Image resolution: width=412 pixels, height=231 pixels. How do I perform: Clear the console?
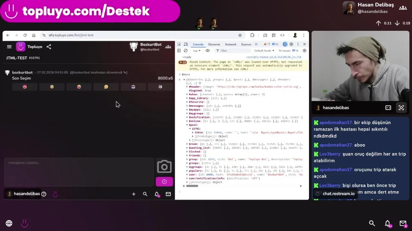click(x=186, y=51)
